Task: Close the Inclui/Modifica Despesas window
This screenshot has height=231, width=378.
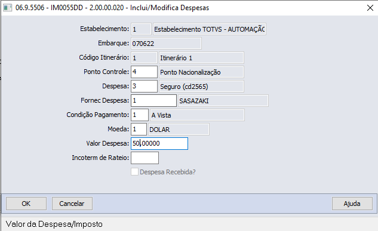Action: click(370, 8)
